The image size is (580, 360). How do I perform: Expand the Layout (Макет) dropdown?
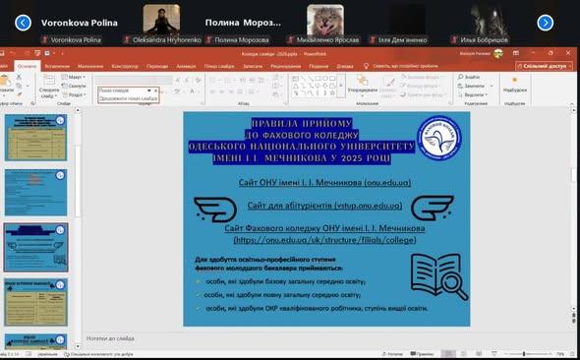(x=74, y=77)
